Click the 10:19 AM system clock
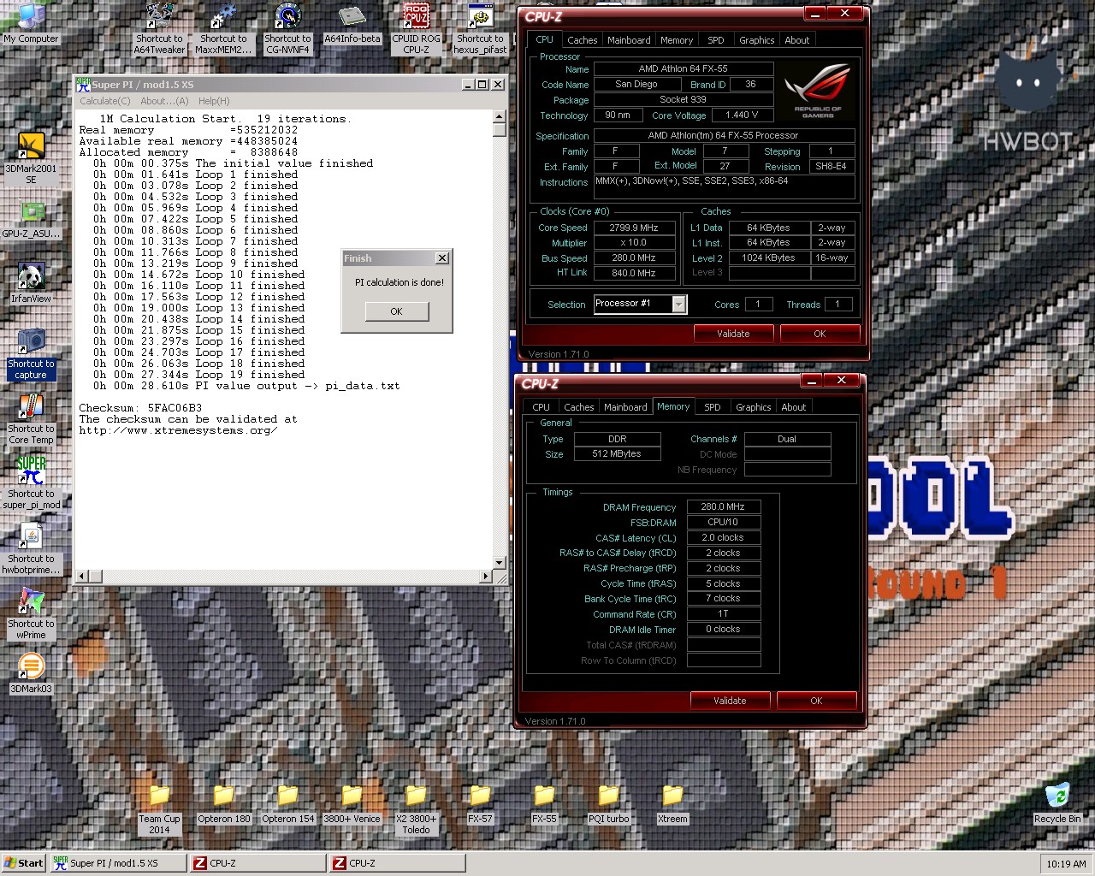 pyautogui.click(x=1066, y=864)
